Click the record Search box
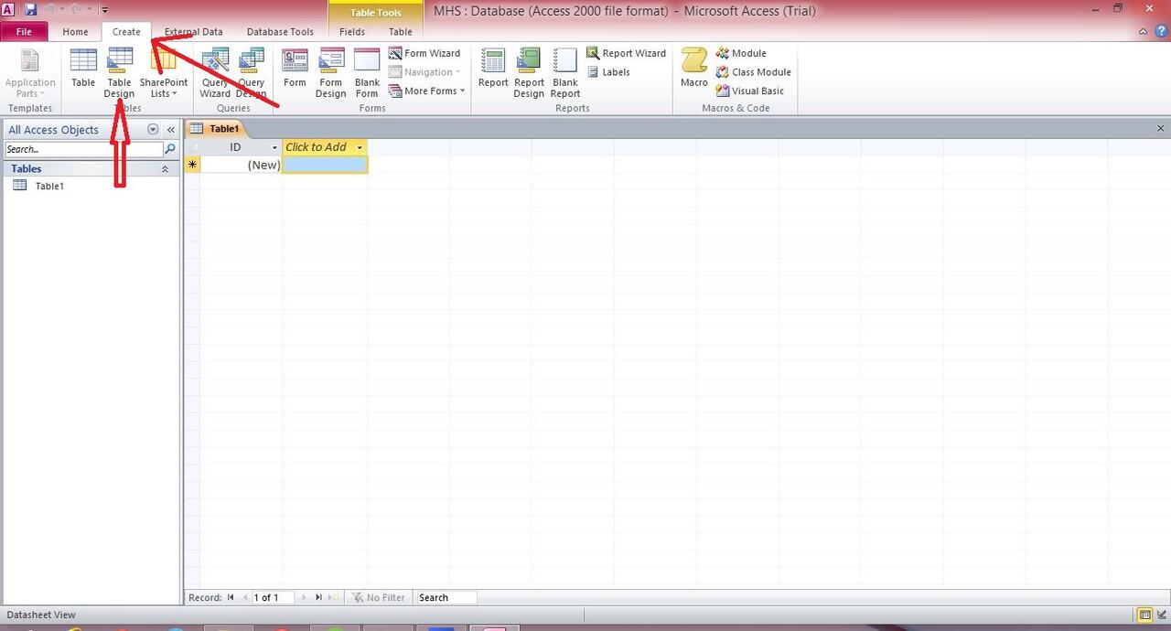Image resolution: width=1171 pixels, height=631 pixels. [446, 597]
